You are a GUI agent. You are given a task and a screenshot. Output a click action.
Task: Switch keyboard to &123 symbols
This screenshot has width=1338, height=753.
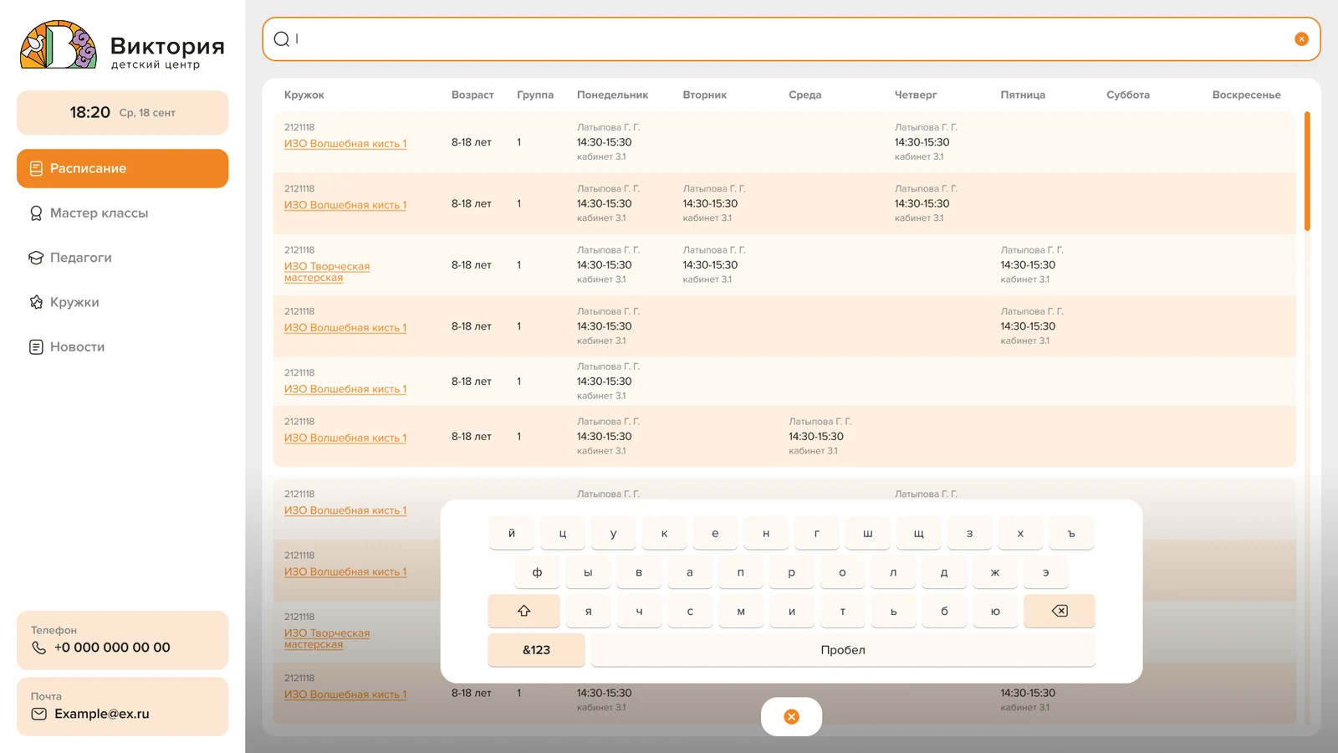[x=536, y=650]
